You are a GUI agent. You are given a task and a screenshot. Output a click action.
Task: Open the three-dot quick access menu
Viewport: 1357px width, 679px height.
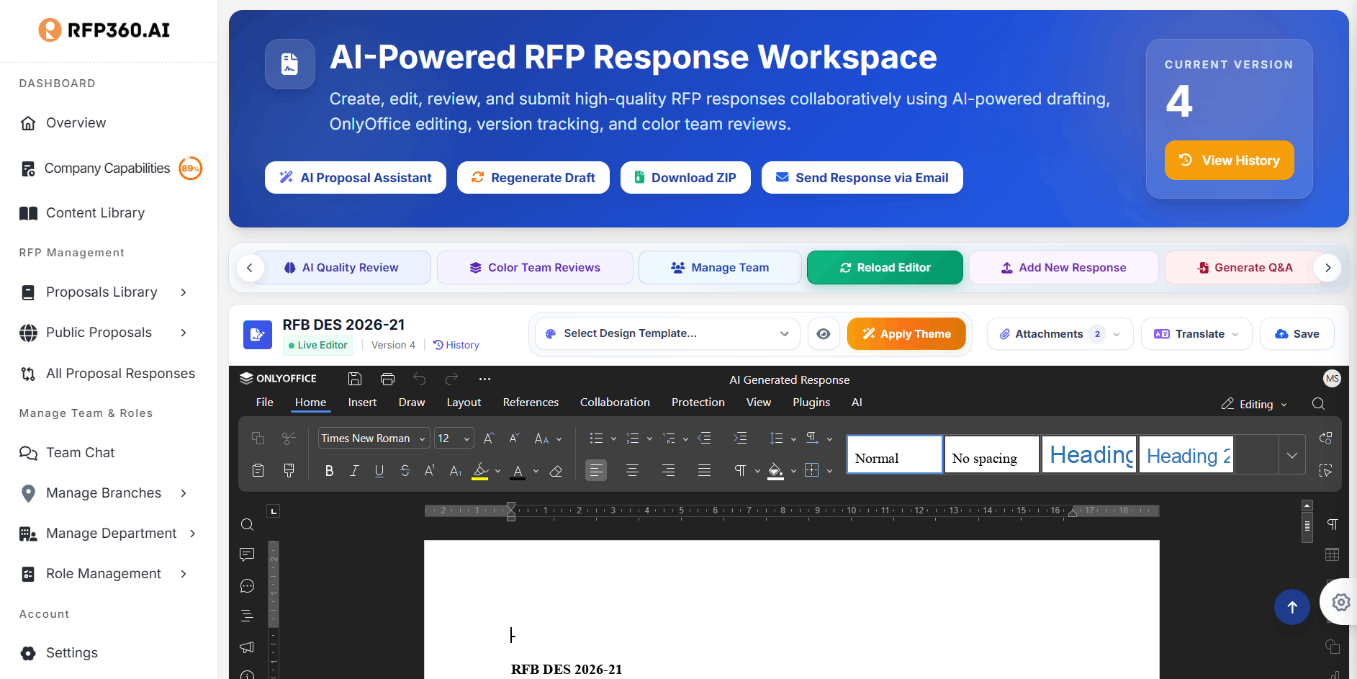coord(484,379)
